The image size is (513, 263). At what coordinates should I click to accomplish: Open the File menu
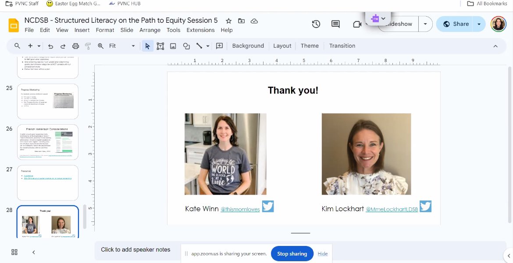tap(29, 30)
